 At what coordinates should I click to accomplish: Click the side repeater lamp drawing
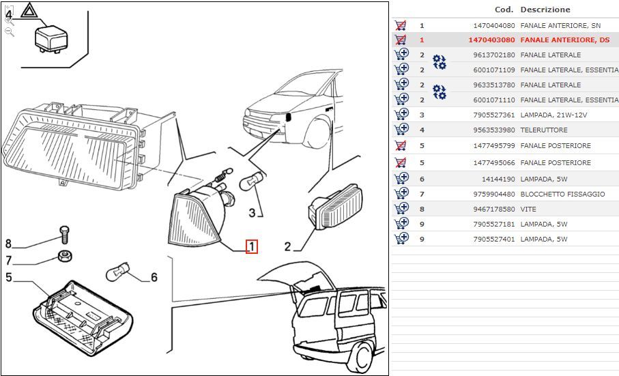point(335,207)
